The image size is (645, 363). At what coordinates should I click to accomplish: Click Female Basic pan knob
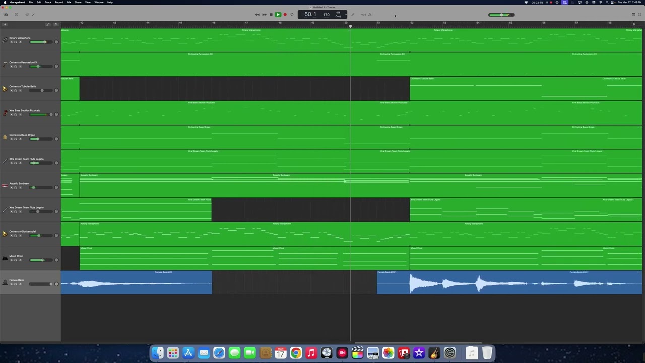click(56, 284)
